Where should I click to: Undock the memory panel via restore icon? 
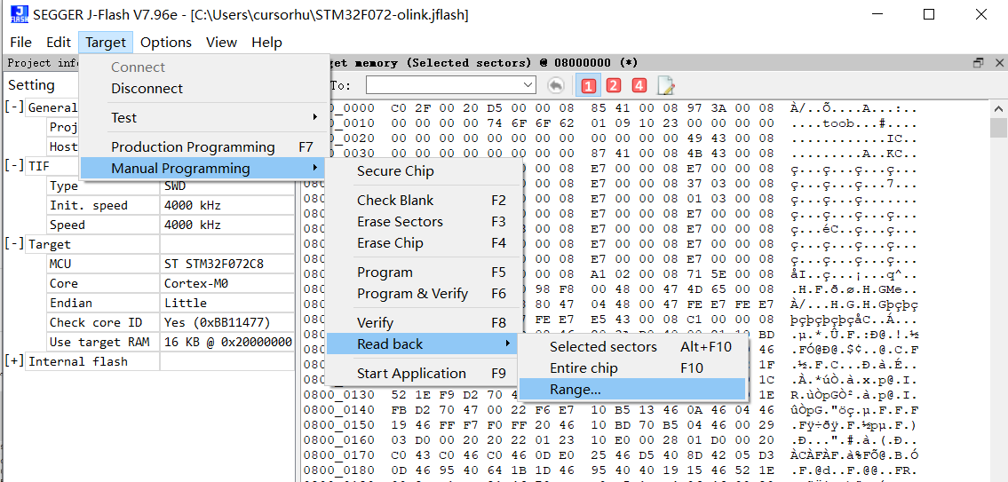click(x=979, y=63)
